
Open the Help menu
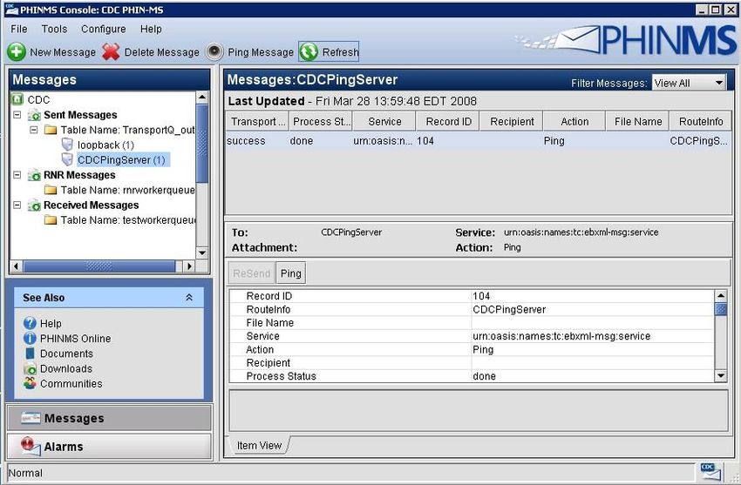(151, 29)
